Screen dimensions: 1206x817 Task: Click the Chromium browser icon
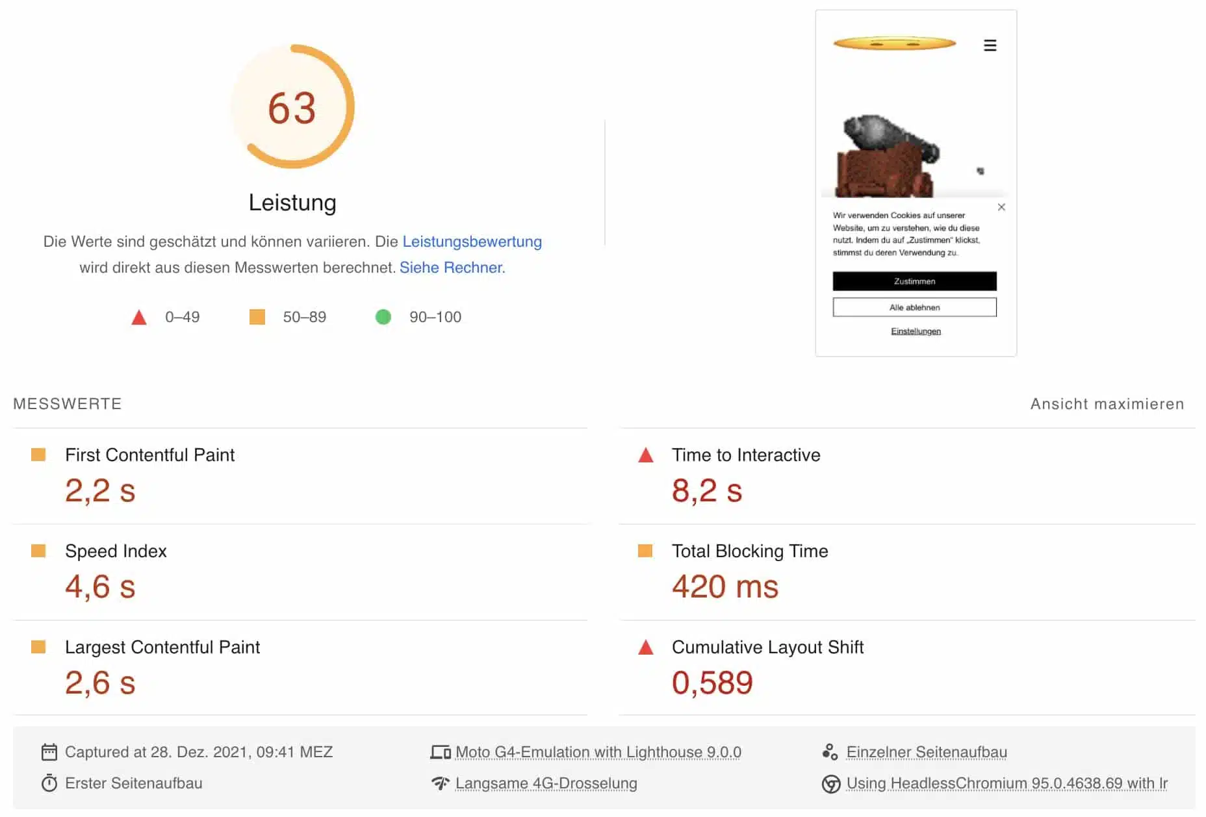pos(832,784)
